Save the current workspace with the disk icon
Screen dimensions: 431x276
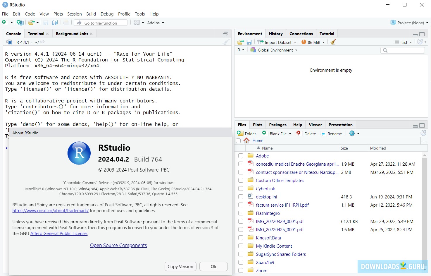249,42
